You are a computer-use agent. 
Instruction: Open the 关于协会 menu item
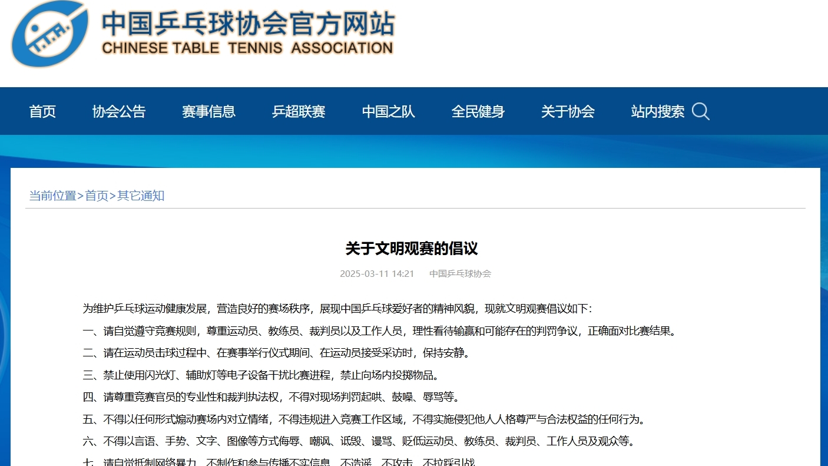pyautogui.click(x=568, y=111)
